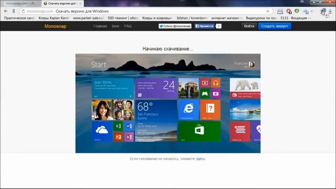Open bookmark 'Isfahan / koverdom'
Screen dimensions: 336x189
pos(192,18)
